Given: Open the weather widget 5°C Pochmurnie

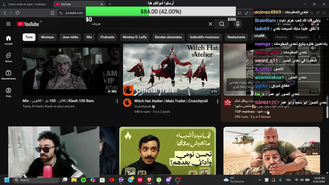Looking at the screenshot, I should [x=234, y=180].
